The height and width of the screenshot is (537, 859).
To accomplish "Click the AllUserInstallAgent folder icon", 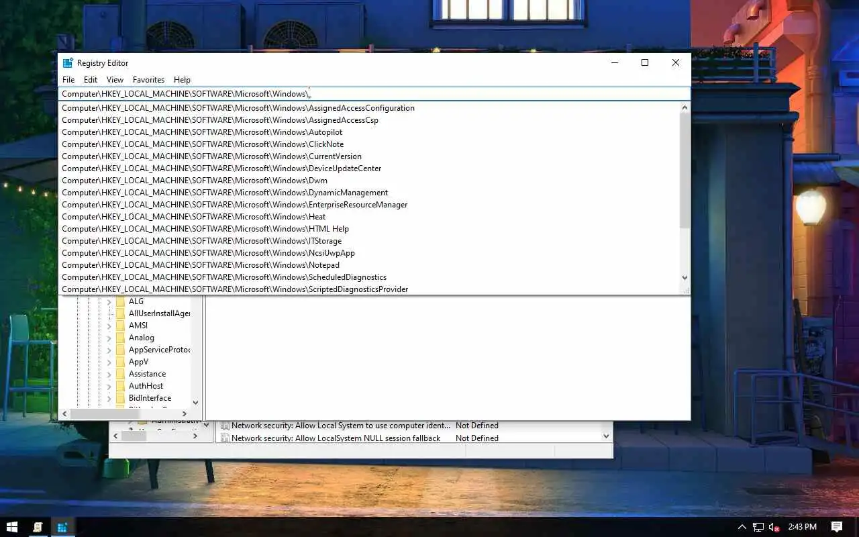I will [x=121, y=313].
